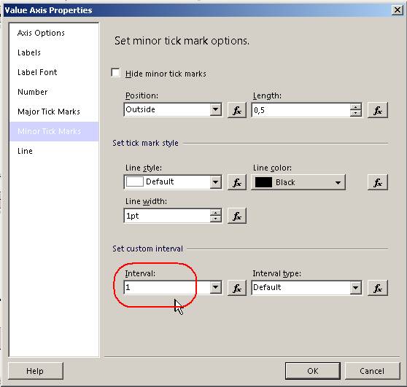Increase Length value with up stepper

pos(355,107)
